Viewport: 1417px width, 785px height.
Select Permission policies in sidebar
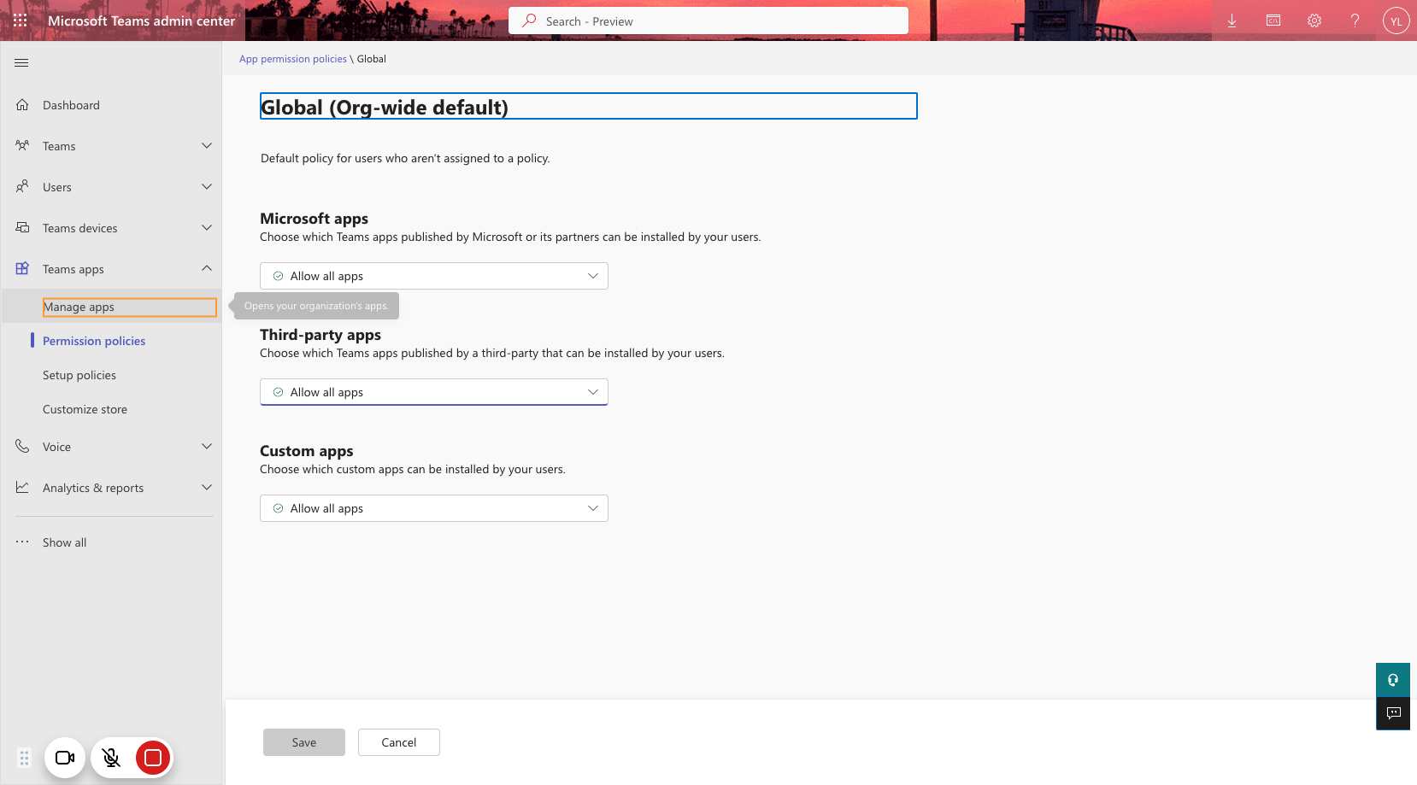click(94, 341)
